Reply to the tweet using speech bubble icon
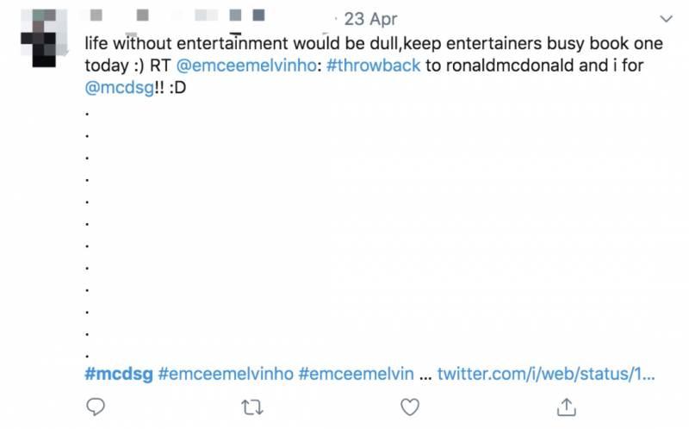689x429 pixels. coord(96,405)
